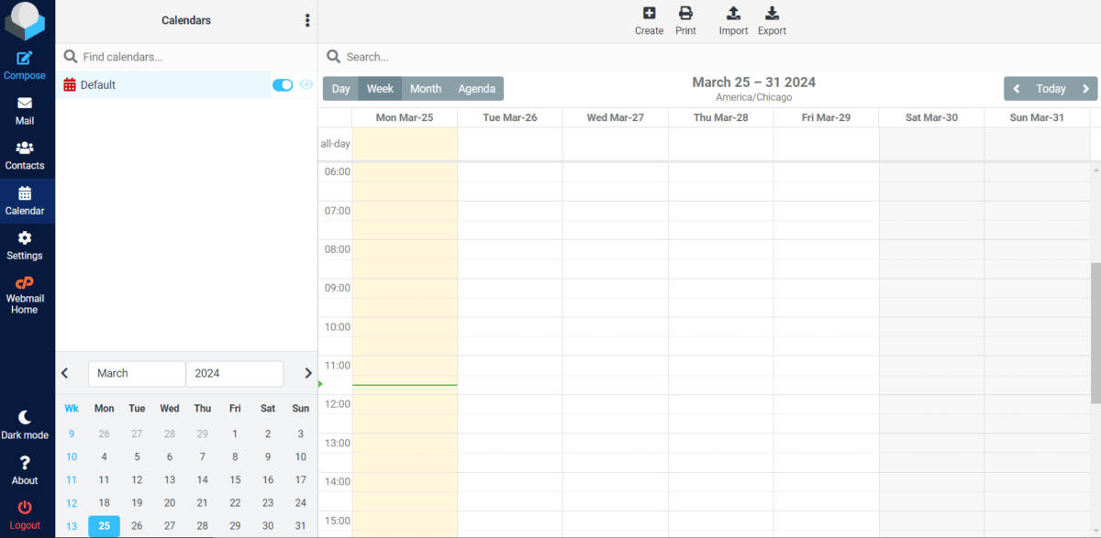Switch to the Agenda view tab
The width and height of the screenshot is (1101, 538).
pos(476,88)
